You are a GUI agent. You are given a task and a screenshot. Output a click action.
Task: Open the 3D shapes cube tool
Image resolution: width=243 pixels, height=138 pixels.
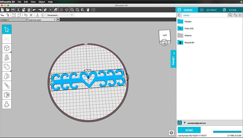(x=7, y=48)
